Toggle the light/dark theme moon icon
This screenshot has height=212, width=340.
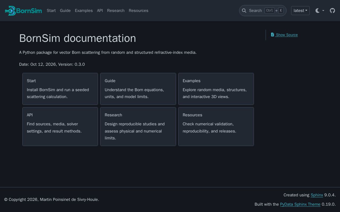tap(317, 11)
